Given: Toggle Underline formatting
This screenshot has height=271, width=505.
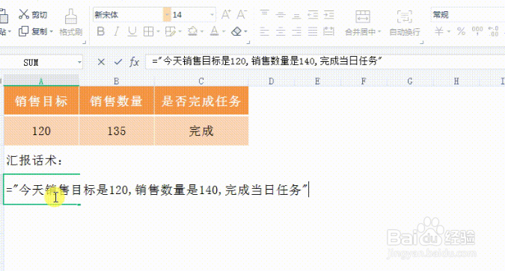Looking at the screenshot, I should click(x=132, y=31).
